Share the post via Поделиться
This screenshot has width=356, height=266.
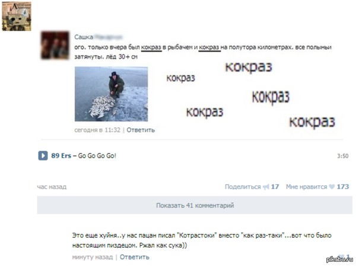point(243,187)
